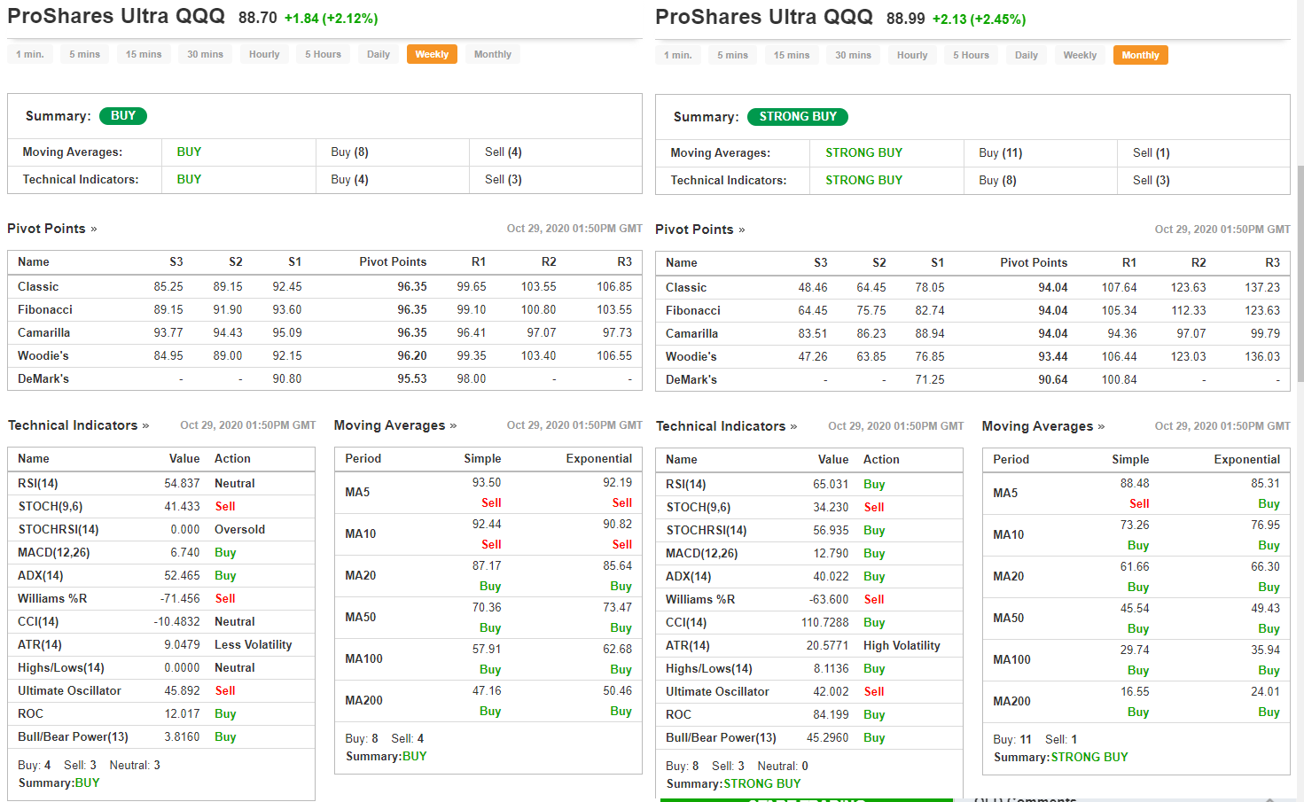Click the ProShares Ultra QQQ title at 88.70

[x=116, y=16]
